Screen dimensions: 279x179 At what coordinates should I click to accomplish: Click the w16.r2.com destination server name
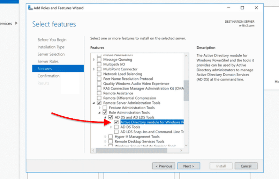247,26
